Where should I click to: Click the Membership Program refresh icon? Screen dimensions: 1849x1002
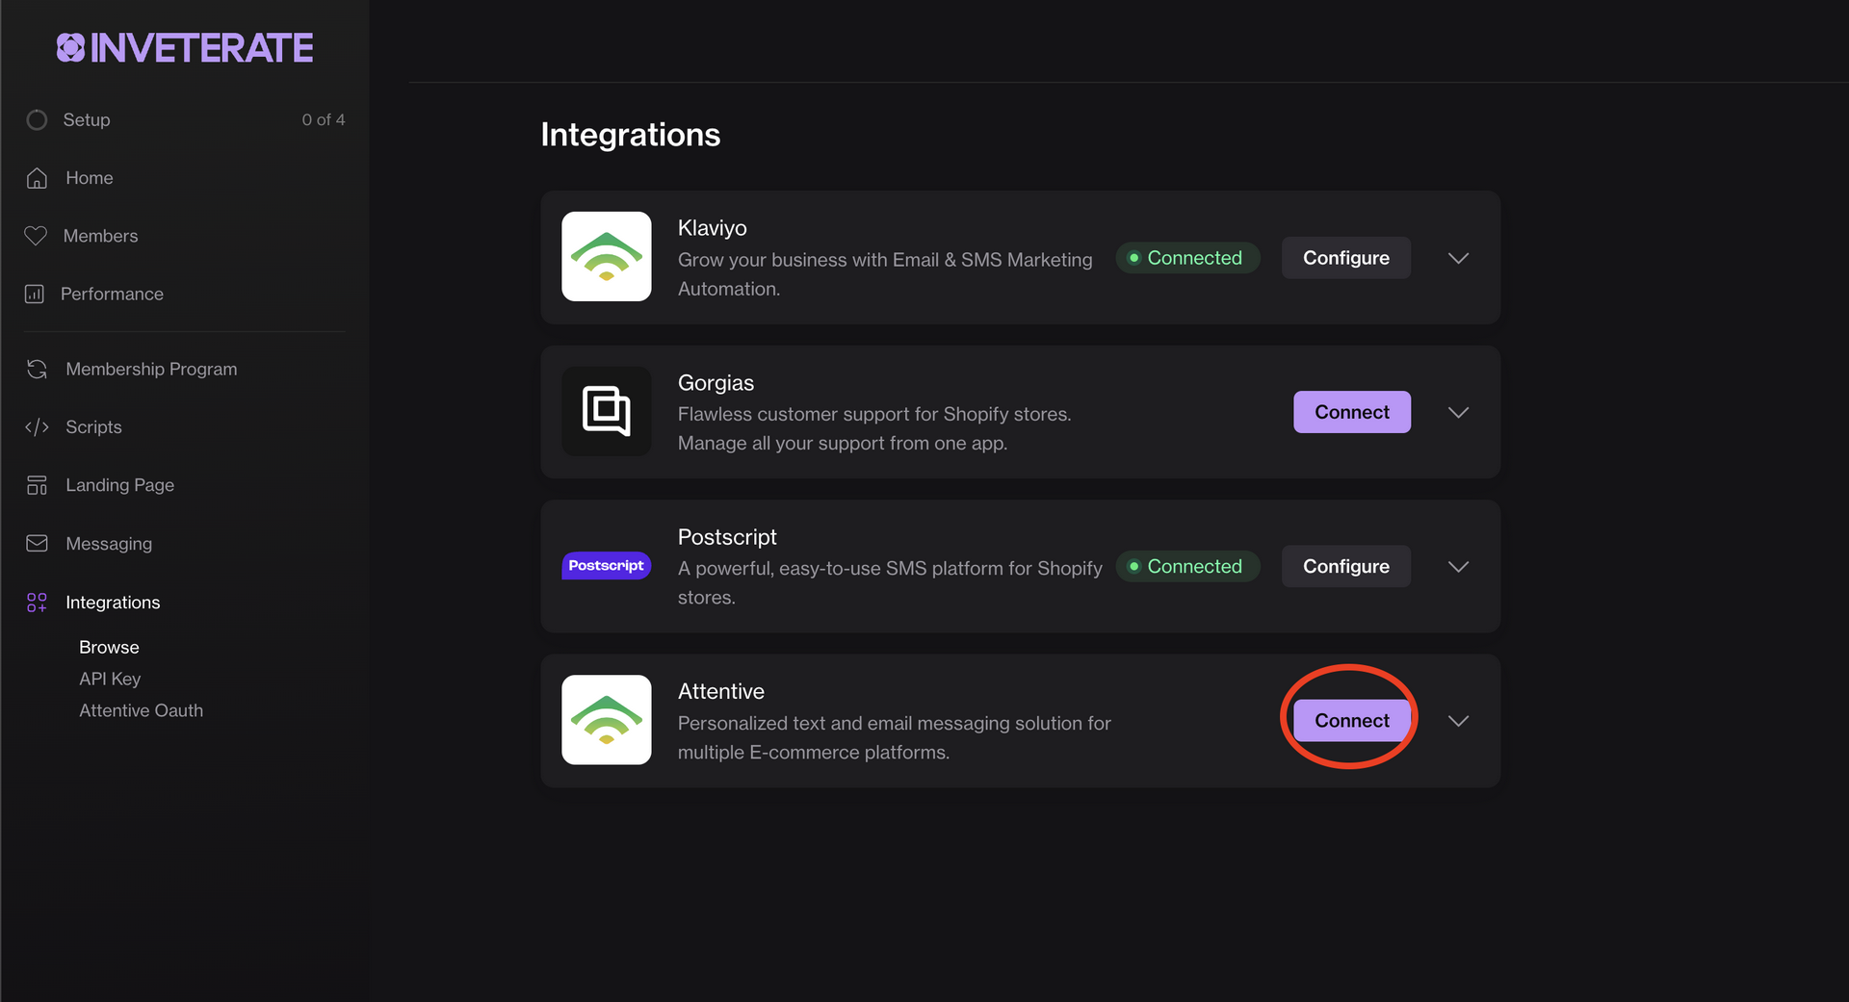tap(37, 370)
